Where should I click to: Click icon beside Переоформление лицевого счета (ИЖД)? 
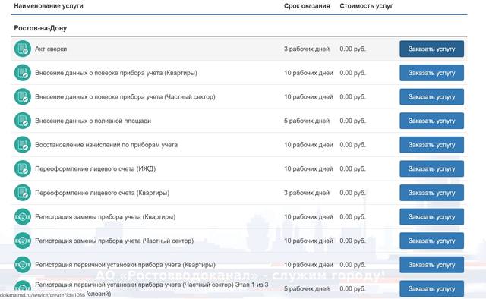(23, 169)
